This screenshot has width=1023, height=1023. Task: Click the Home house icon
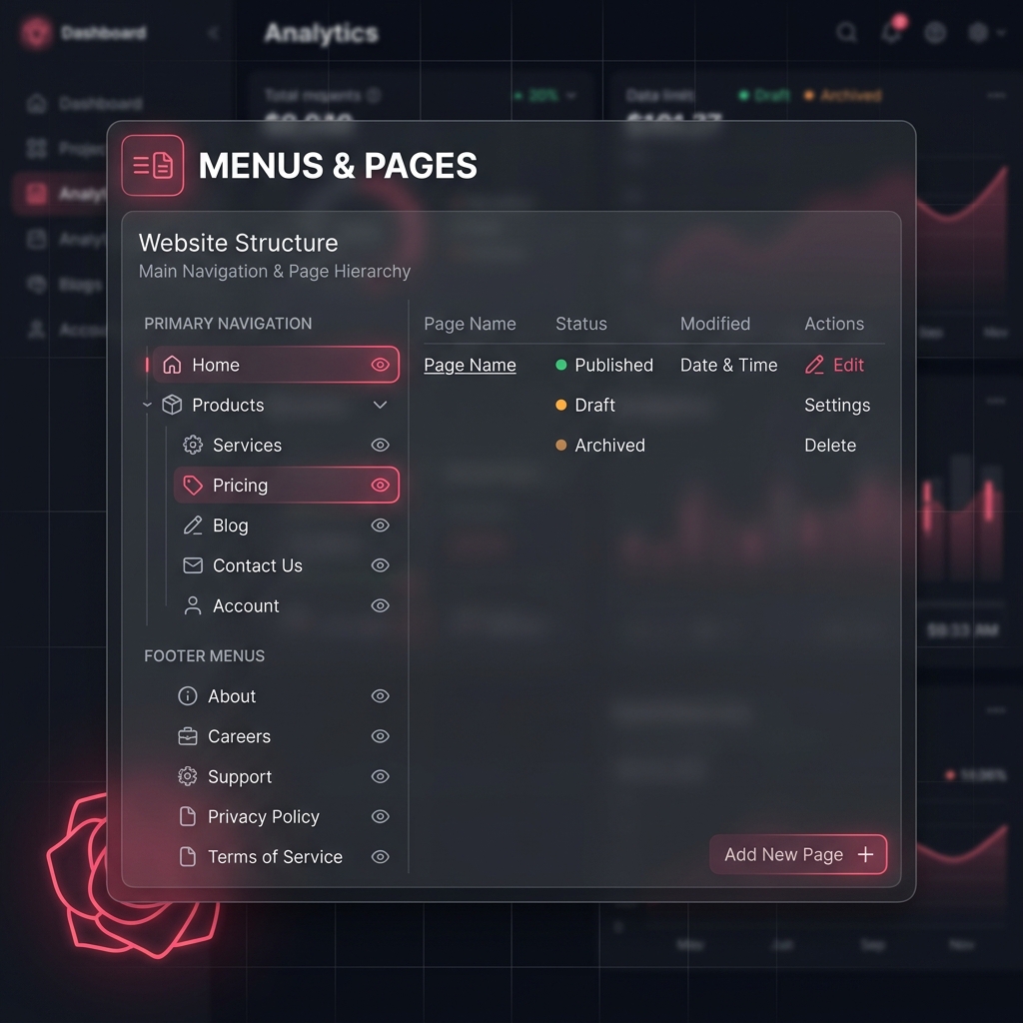click(x=172, y=365)
